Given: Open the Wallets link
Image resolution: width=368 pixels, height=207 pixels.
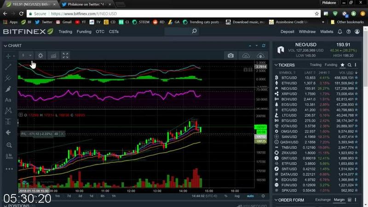Looking at the screenshot, I should [x=327, y=31].
